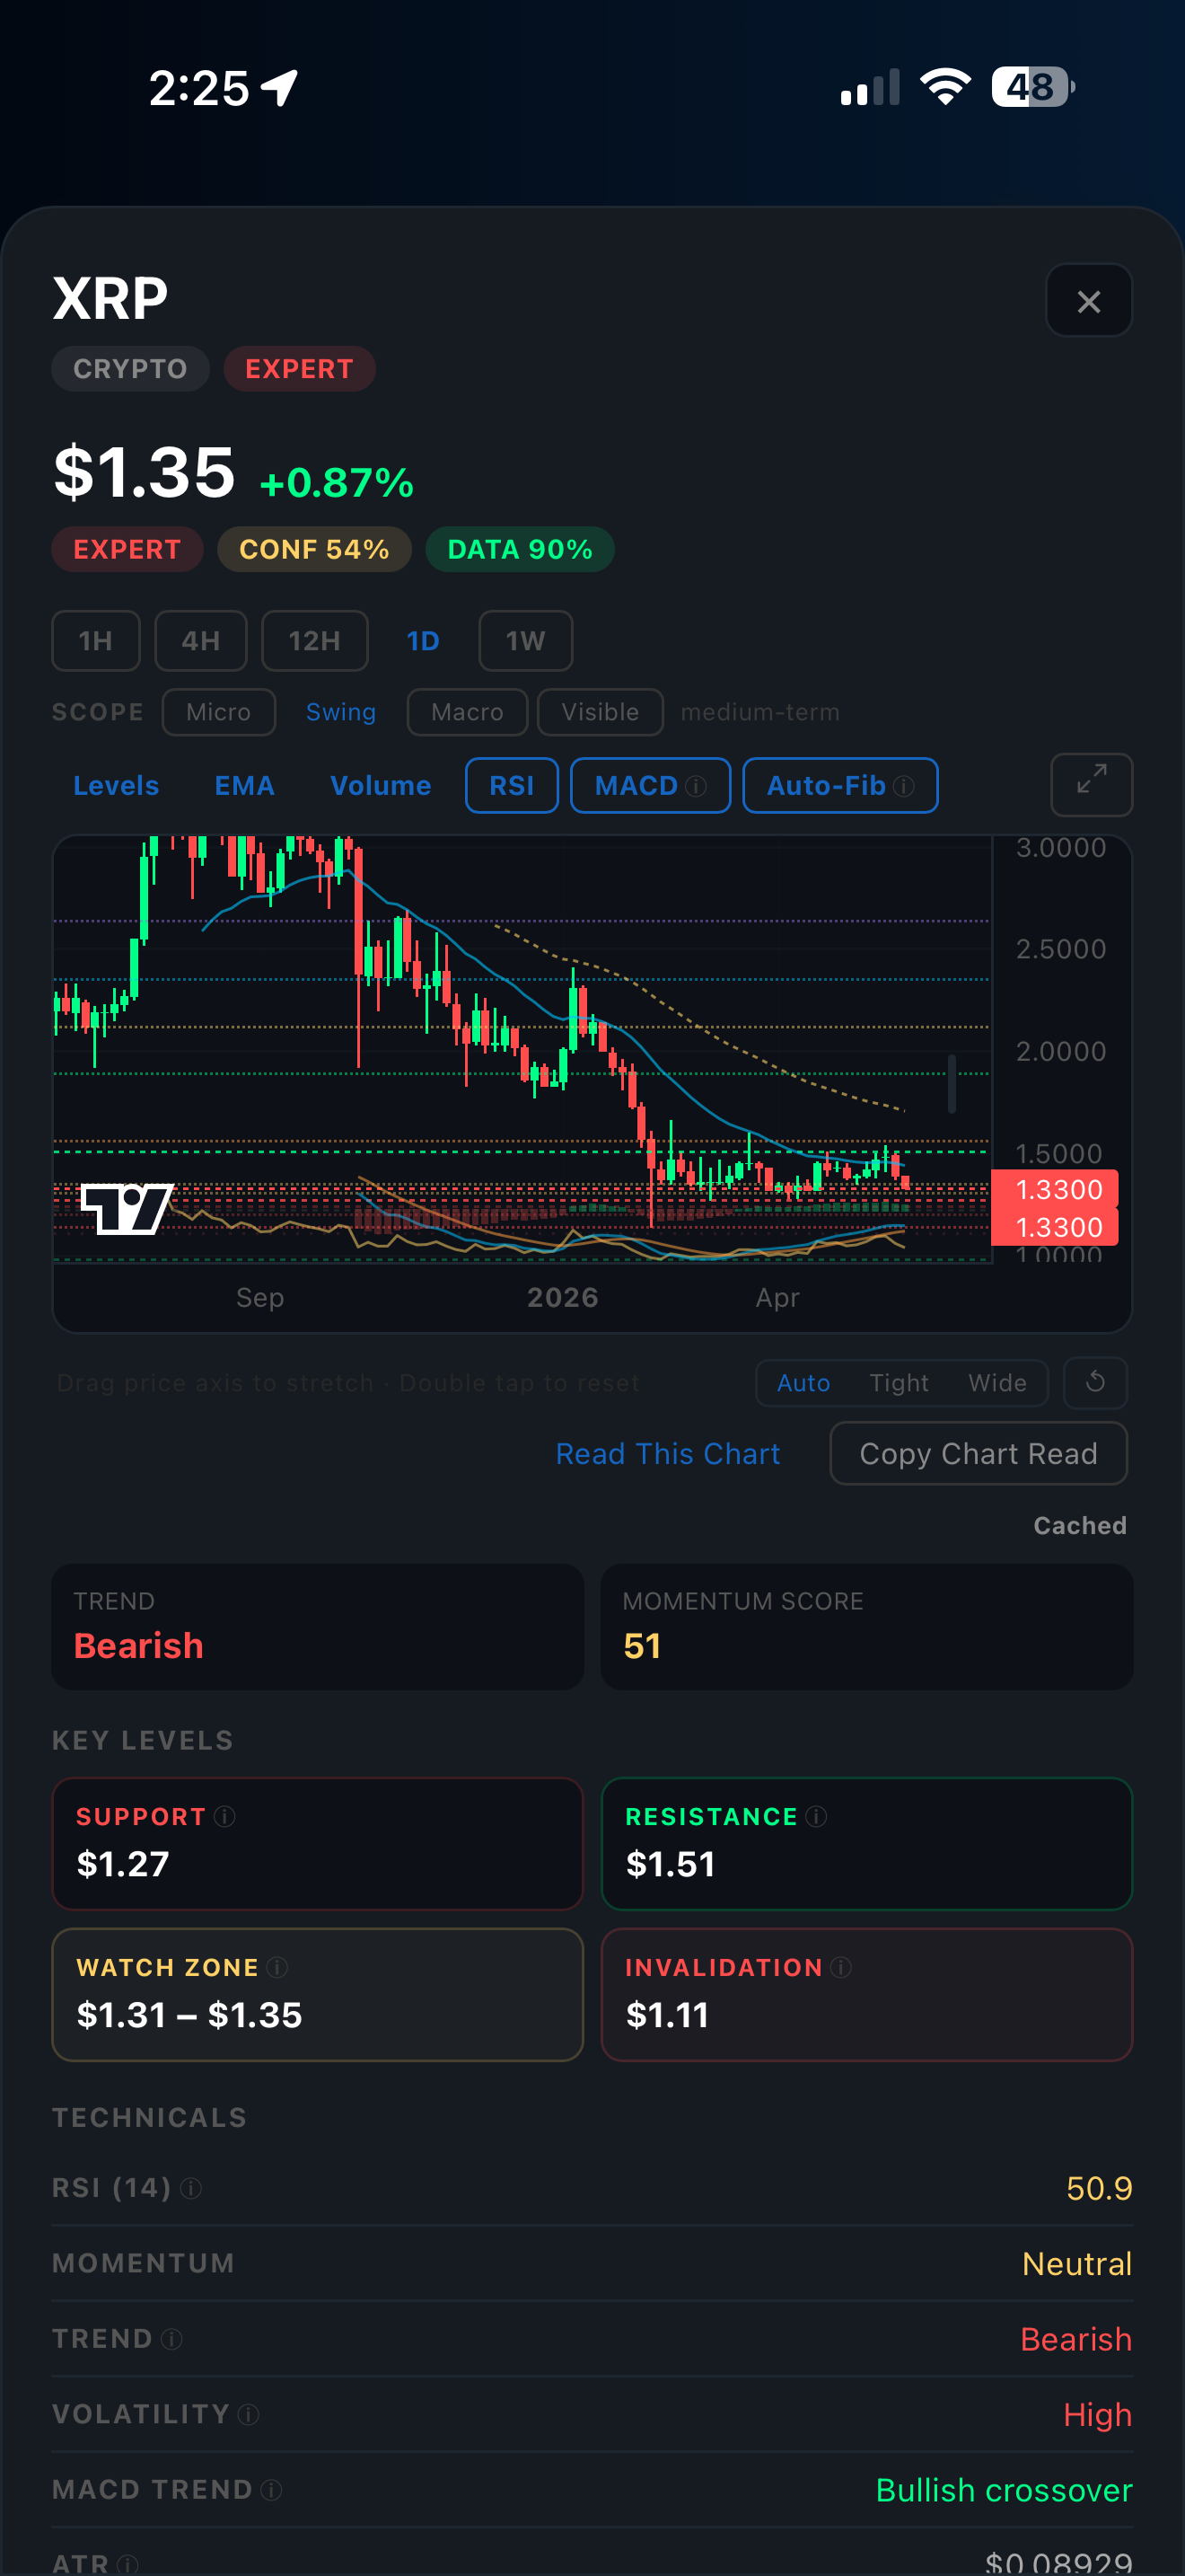
Task: Set scope to Macro
Action: click(x=468, y=712)
